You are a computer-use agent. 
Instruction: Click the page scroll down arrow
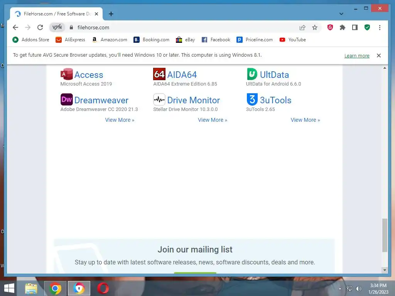385,270
